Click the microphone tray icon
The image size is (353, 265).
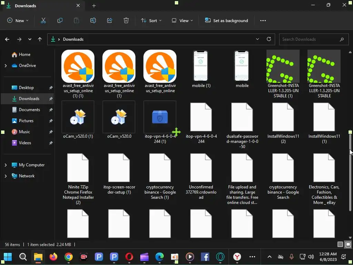coord(292,257)
